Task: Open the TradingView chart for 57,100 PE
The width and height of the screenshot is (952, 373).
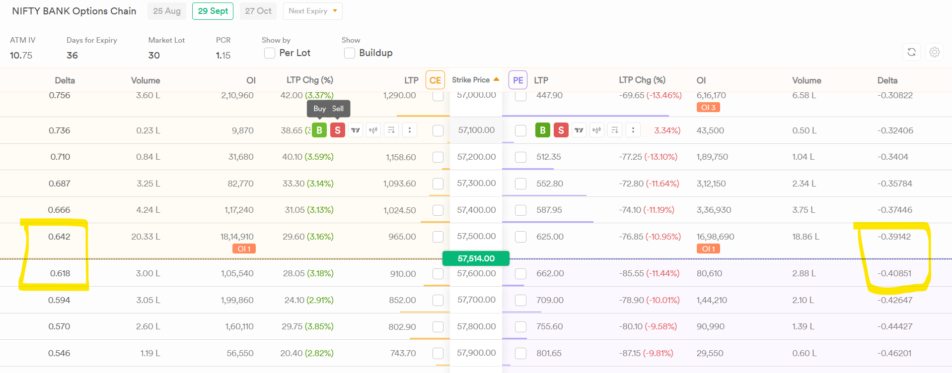Action: click(x=579, y=130)
